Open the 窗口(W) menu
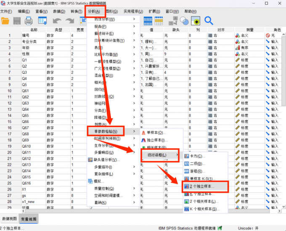Image resolution: width=286 pixels, height=231 pixels. (172, 11)
